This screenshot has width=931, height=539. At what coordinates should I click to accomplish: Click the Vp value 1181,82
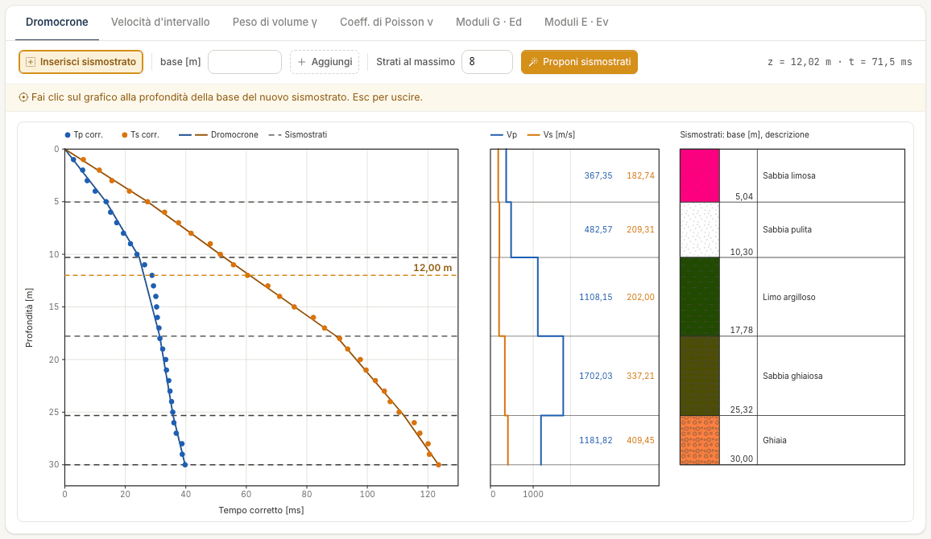[595, 440]
